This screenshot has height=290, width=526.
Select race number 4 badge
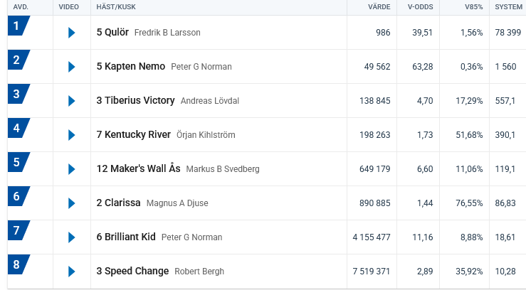coord(18,129)
